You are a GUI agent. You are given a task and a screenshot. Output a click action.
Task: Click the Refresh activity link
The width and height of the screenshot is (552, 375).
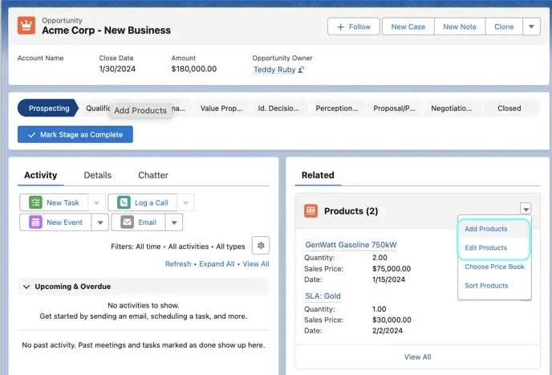click(x=178, y=264)
